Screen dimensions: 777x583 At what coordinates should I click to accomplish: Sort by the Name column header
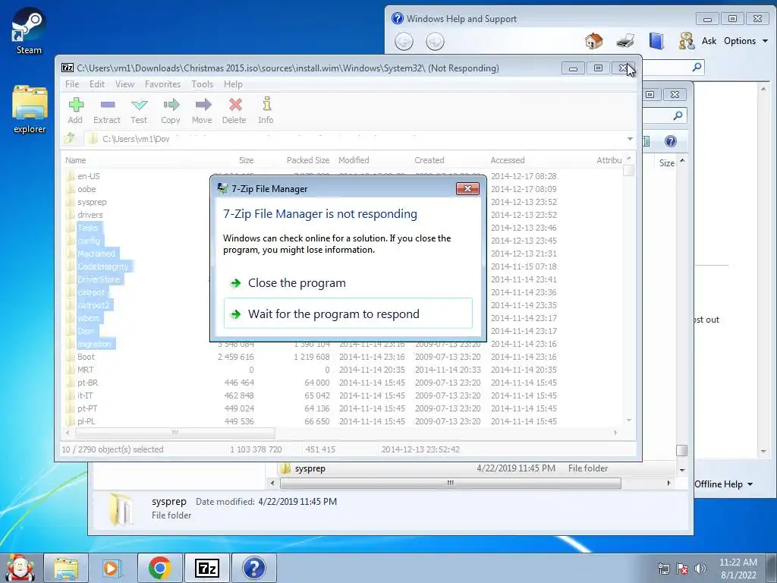pos(75,160)
